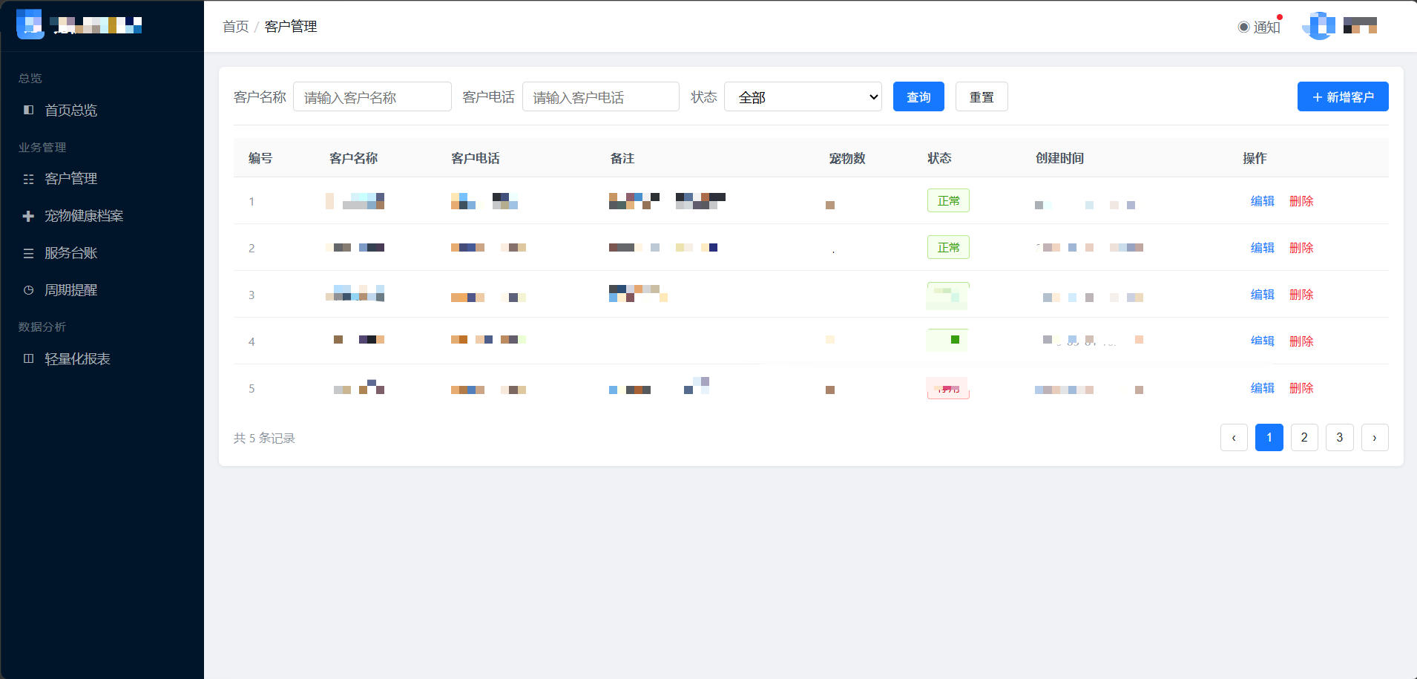This screenshot has height=679, width=1417.
Task: Open the 通知 notifications indicator
Action: [1259, 27]
